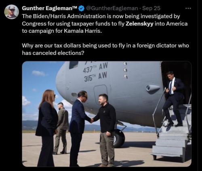
Task: Click the bold Zelenskyy keyword
Action: pyautogui.click(x=139, y=24)
